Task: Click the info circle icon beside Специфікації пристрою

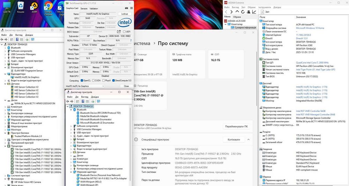Action: pyautogui.click(x=136, y=139)
